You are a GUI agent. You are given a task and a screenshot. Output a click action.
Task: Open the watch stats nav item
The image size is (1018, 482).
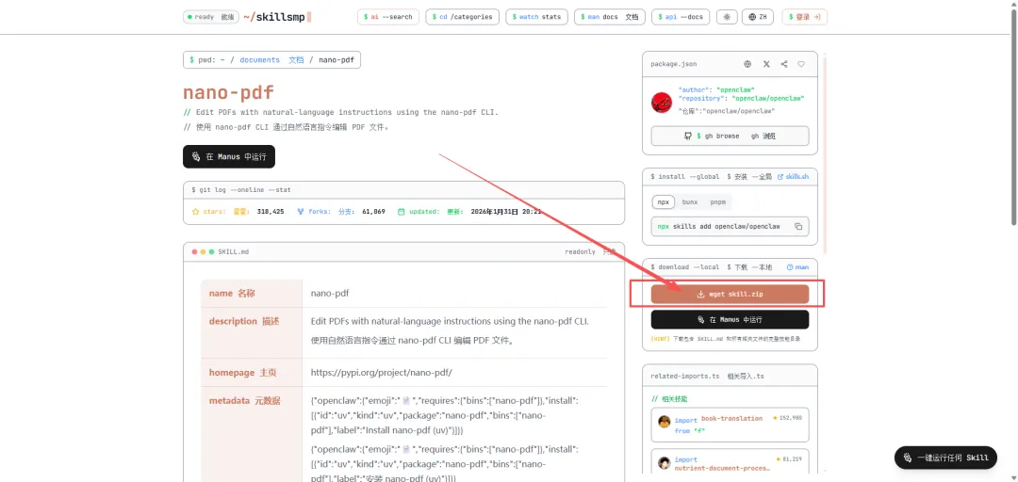[537, 17]
